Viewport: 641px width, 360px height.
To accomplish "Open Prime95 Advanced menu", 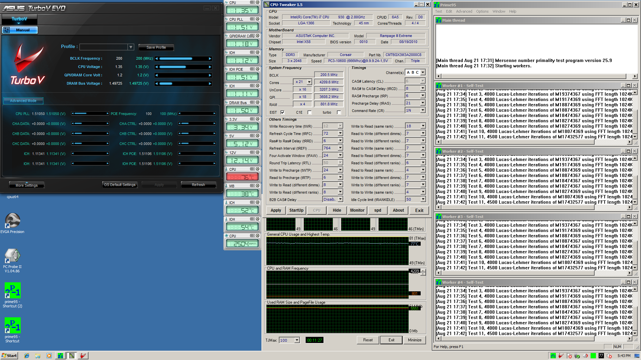I will tap(464, 11).
